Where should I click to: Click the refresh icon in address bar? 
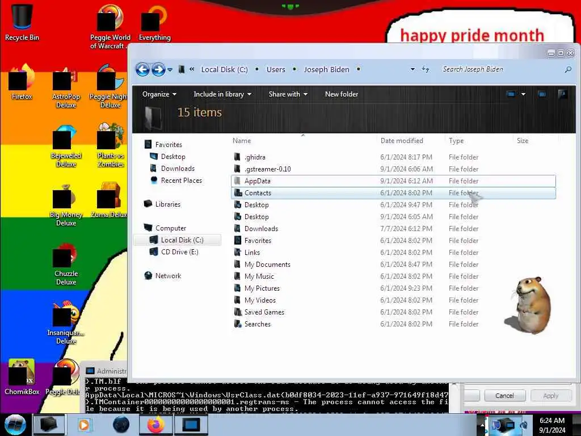point(426,69)
